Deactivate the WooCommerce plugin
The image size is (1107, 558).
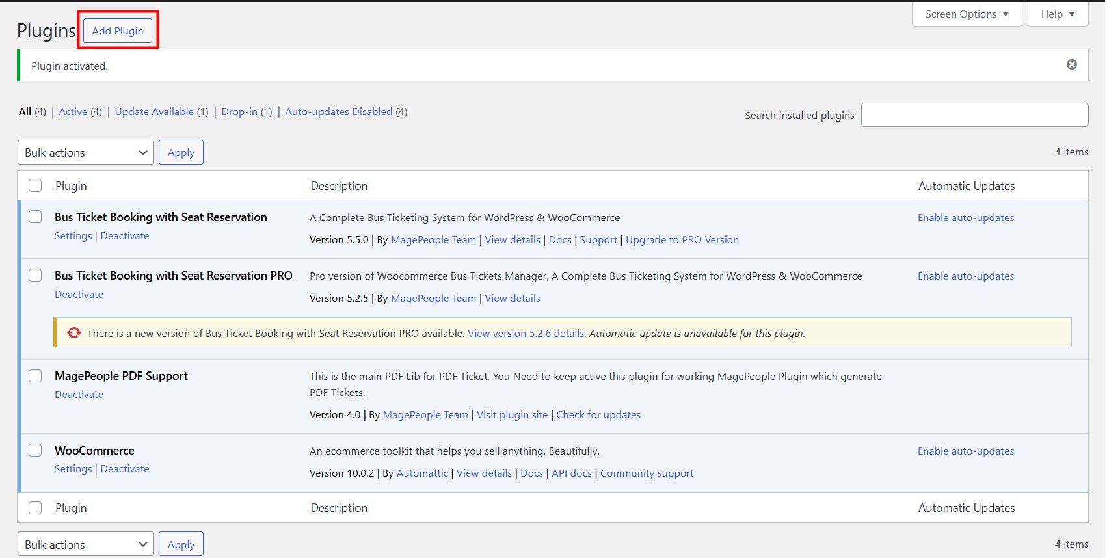tap(125, 468)
